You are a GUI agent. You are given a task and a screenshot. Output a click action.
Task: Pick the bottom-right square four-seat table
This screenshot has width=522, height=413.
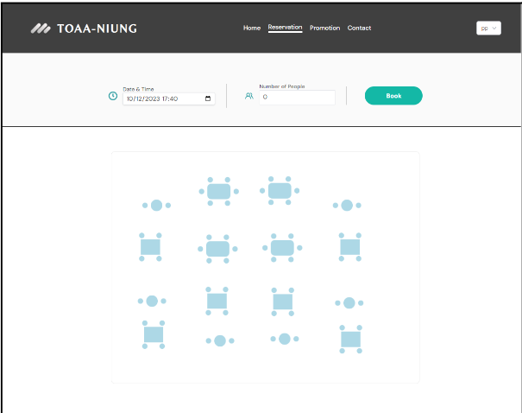tap(350, 340)
